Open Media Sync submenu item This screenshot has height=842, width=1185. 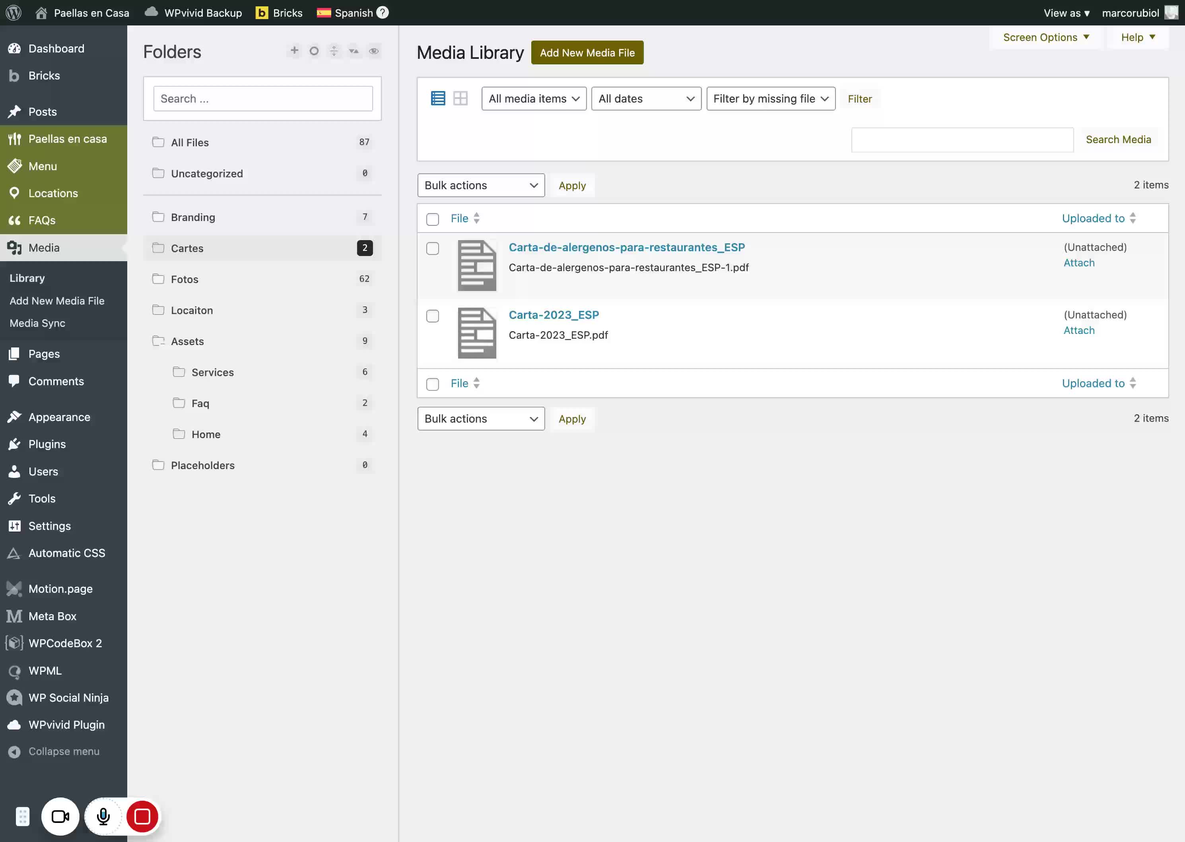pyautogui.click(x=37, y=323)
